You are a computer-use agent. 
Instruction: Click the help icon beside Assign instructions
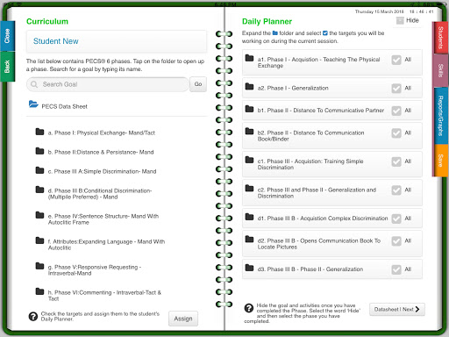tap(33, 316)
